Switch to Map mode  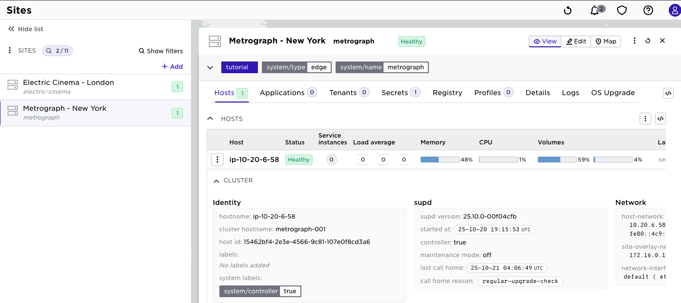pyautogui.click(x=606, y=41)
